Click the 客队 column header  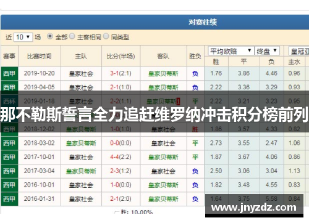(163, 56)
